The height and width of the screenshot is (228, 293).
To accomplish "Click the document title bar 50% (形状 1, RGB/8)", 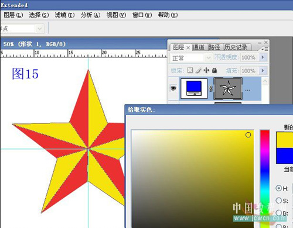I will coord(84,44).
